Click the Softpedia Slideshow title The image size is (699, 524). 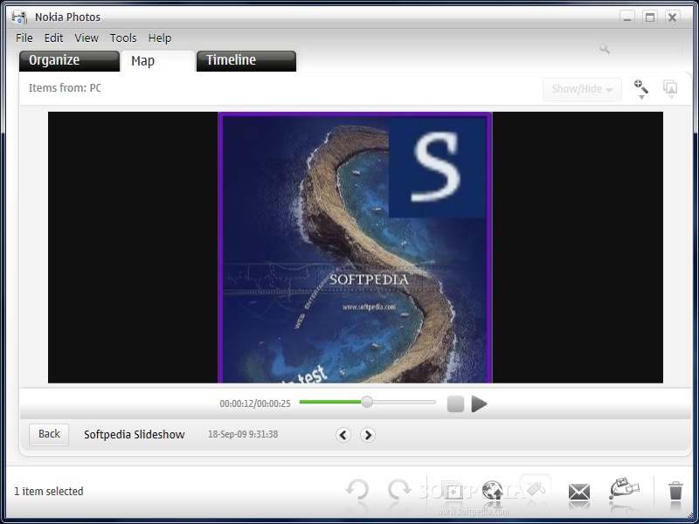point(135,434)
